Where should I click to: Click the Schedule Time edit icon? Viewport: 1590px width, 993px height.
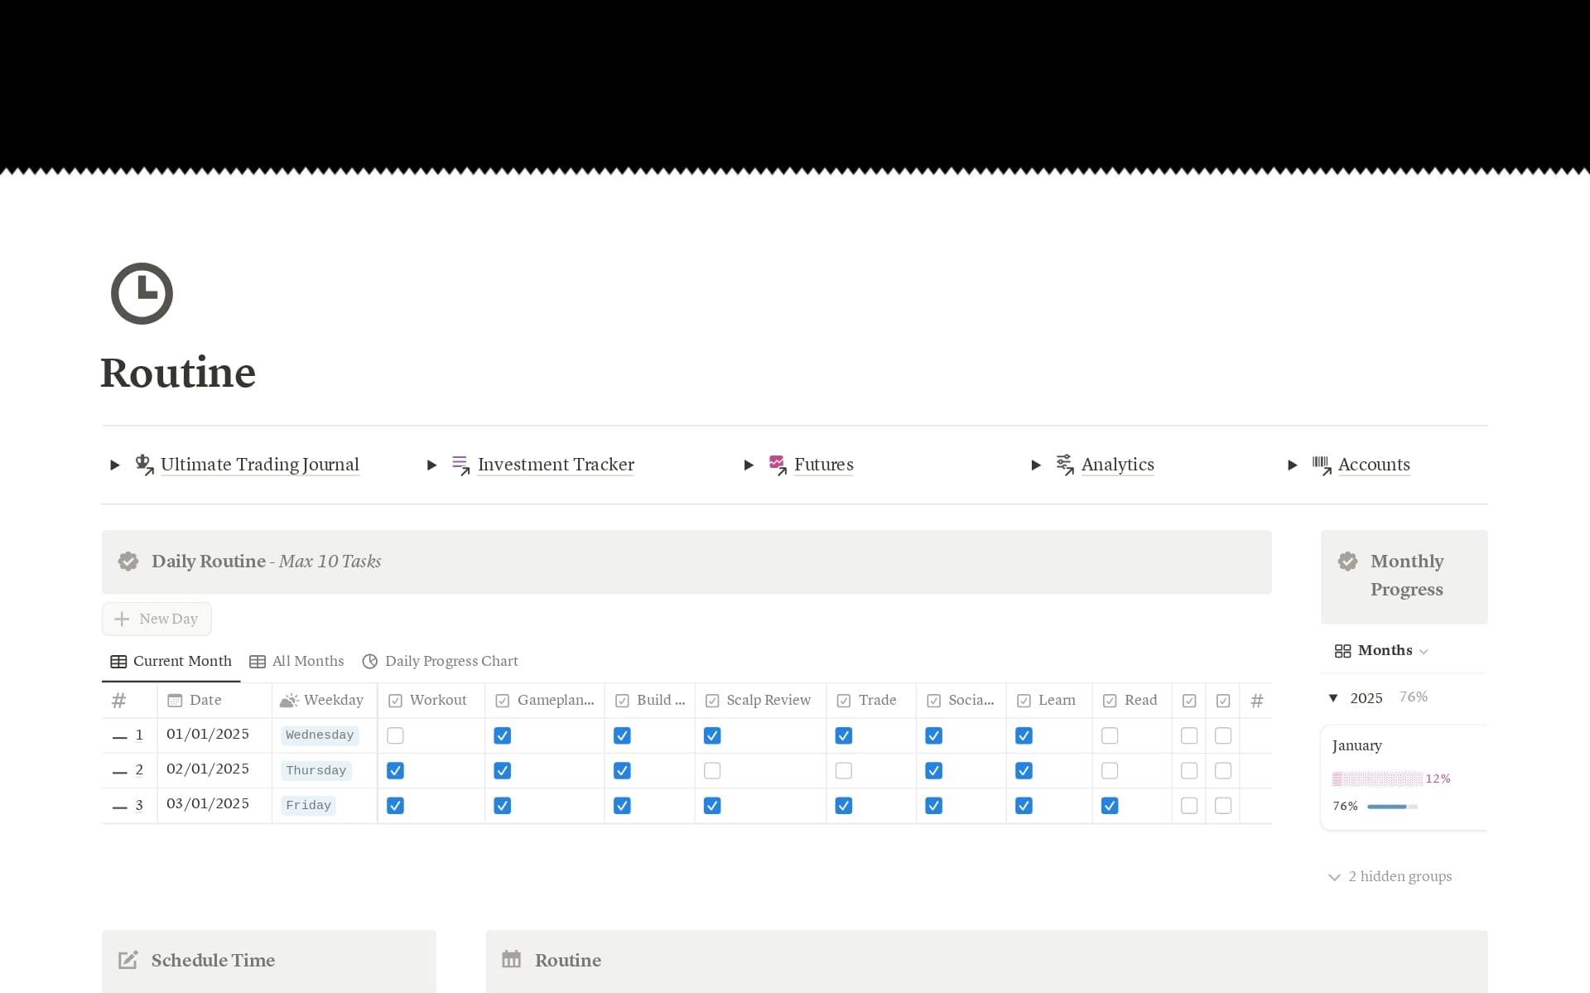tap(128, 960)
